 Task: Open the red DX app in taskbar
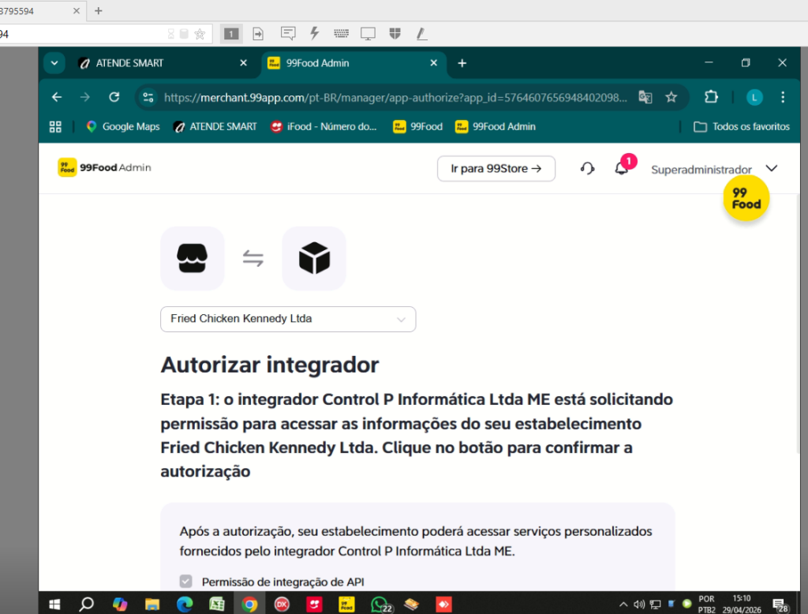tap(282, 605)
